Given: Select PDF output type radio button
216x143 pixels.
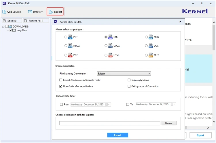Looking at the screenshot, I should [x=66, y=55].
